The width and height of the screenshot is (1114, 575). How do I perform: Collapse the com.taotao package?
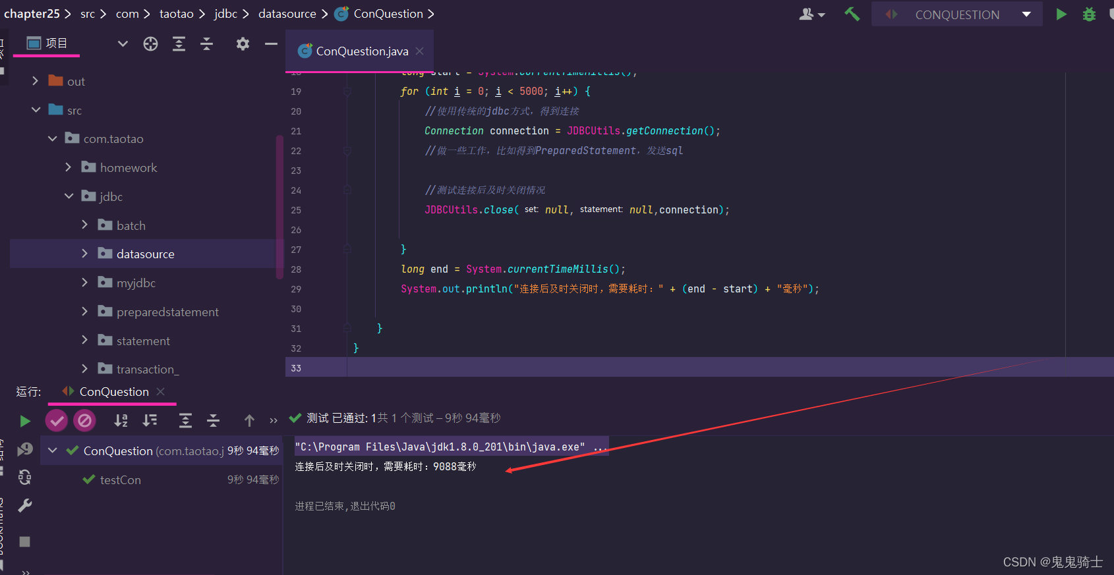click(52, 138)
